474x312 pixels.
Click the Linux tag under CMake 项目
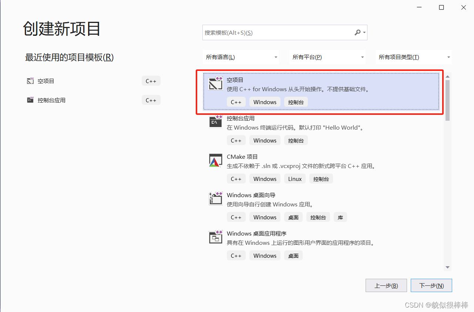[295, 179]
